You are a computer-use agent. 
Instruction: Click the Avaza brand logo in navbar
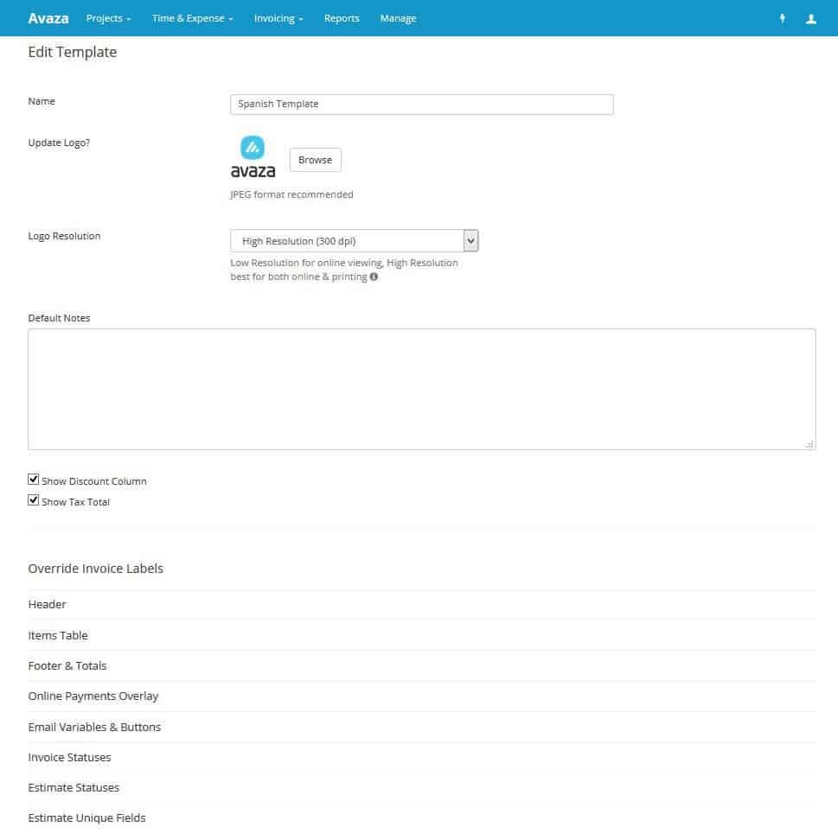(48, 18)
